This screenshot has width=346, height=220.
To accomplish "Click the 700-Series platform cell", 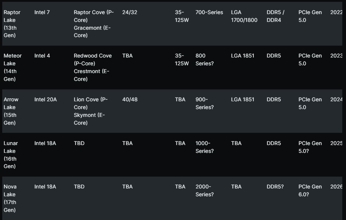I will 209,12.
